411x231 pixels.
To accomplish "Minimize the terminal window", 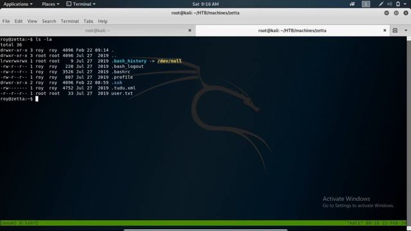I will 387,13.
